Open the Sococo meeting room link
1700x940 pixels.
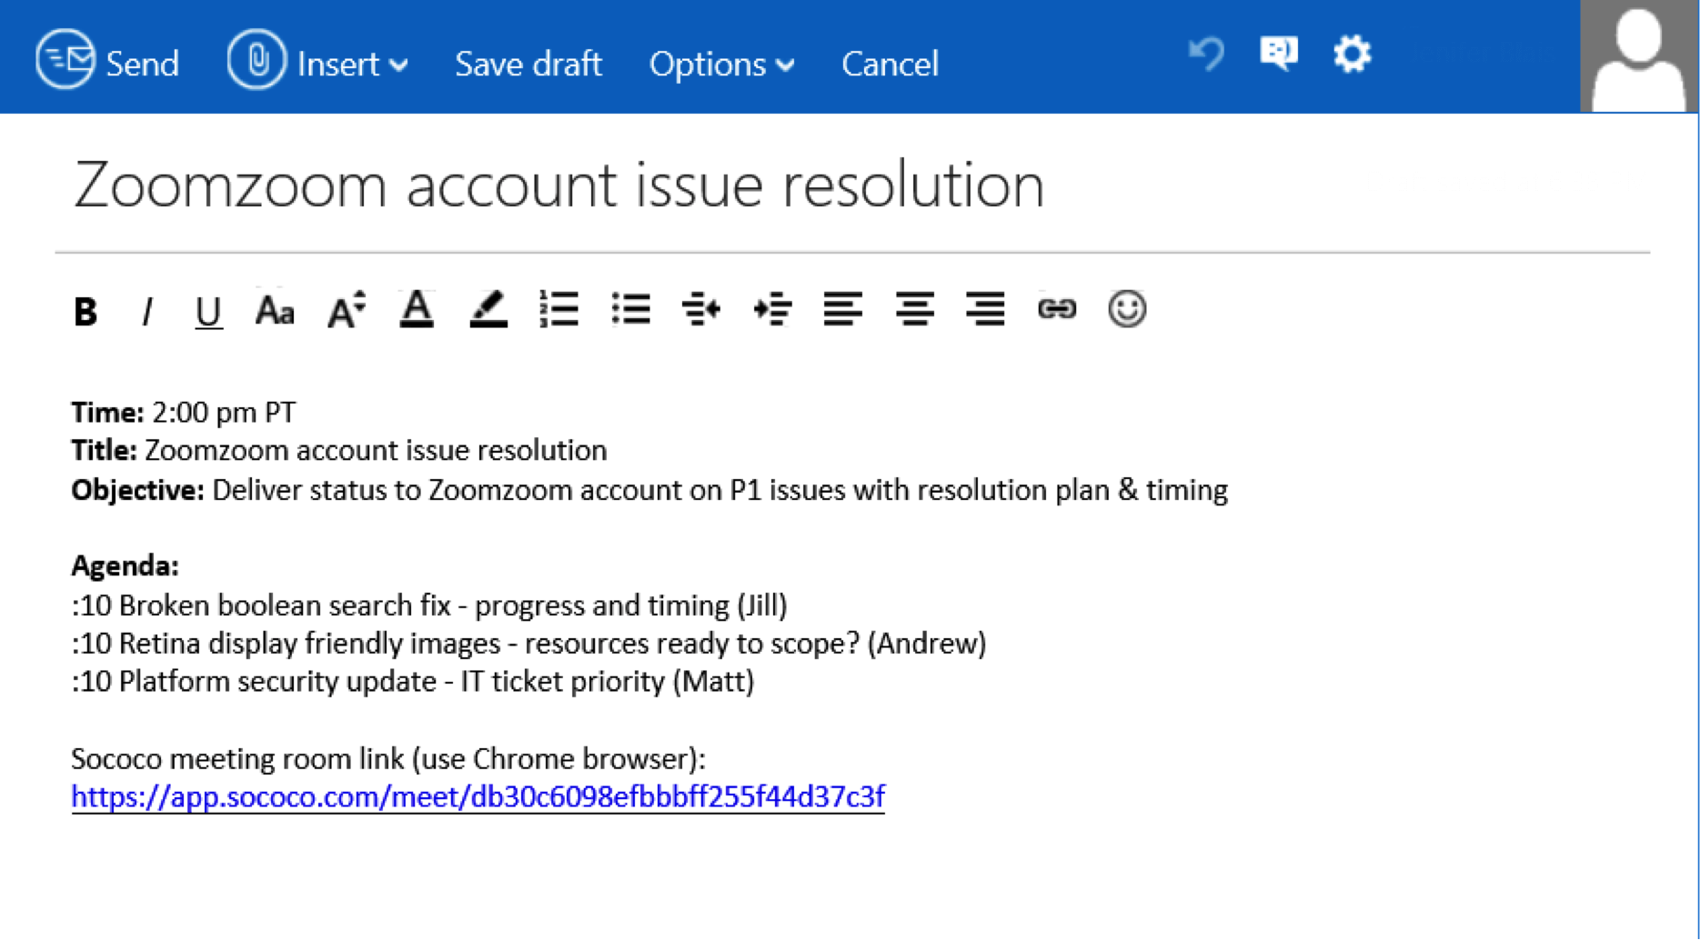[x=478, y=796]
